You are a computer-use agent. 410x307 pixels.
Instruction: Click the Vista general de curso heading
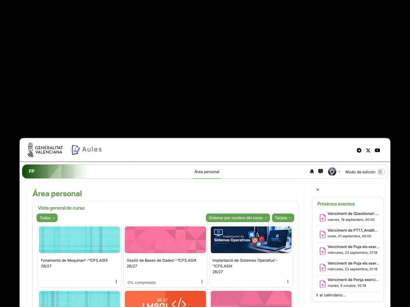[x=61, y=208]
